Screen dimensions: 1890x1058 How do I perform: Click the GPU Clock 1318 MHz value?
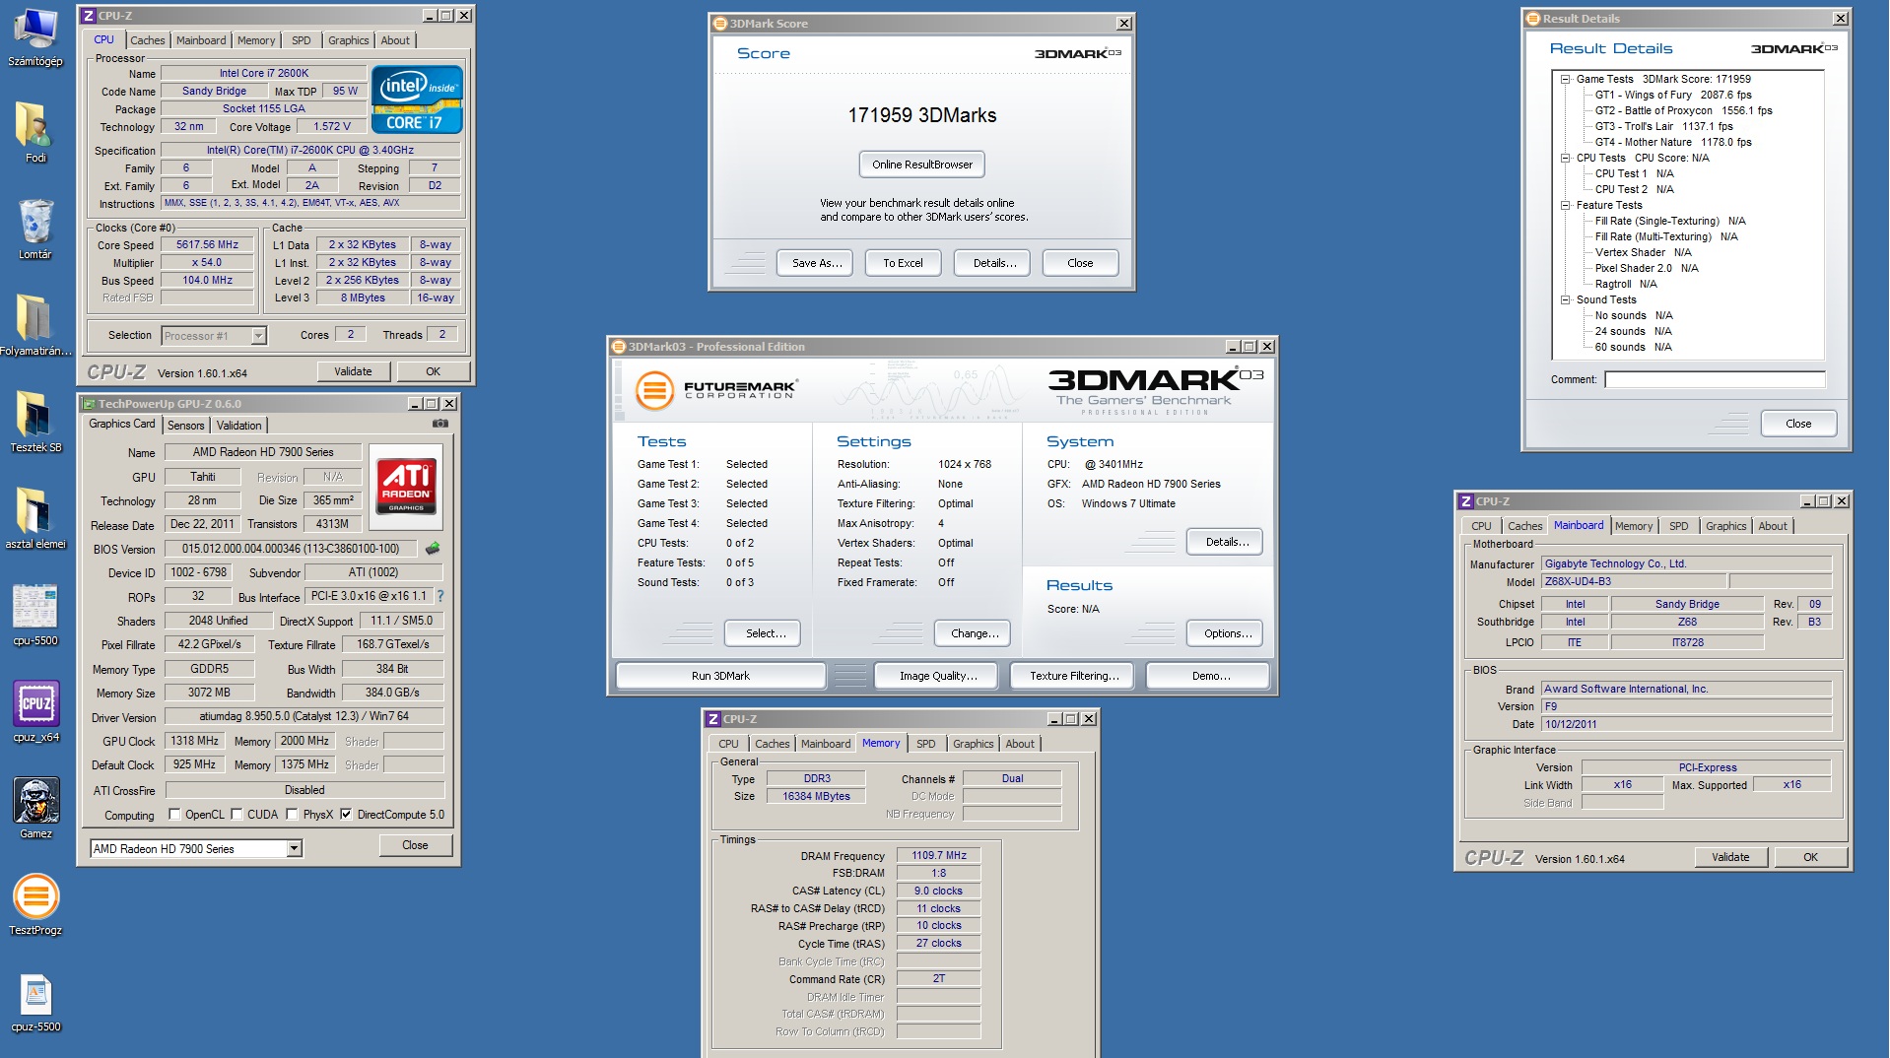click(195, 741)
